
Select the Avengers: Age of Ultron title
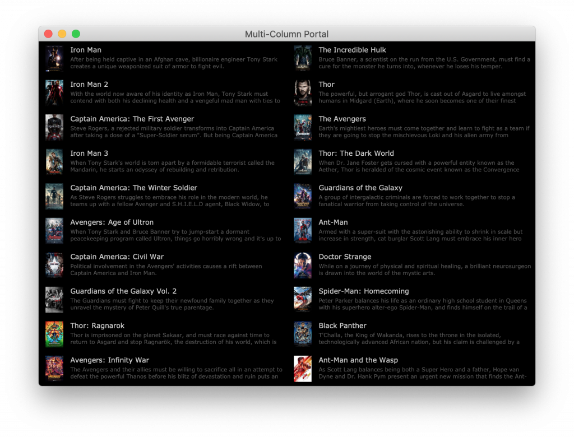click(x=112, y=222)
